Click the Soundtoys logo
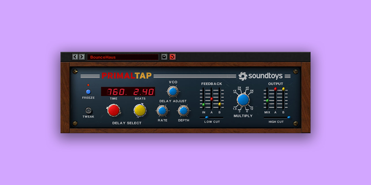Screen dimensions: 371x185 click(x=260, y=76)
